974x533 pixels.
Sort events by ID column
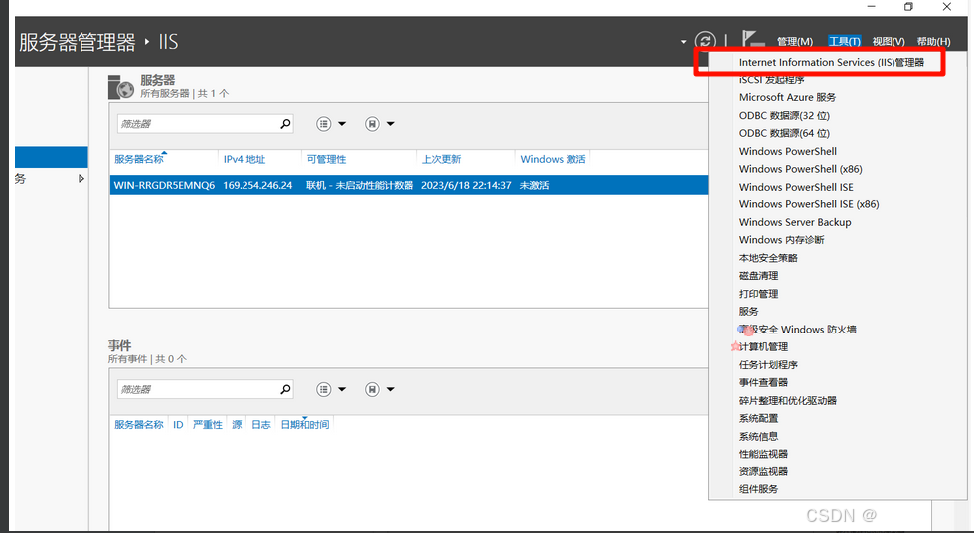click(178, 425)
